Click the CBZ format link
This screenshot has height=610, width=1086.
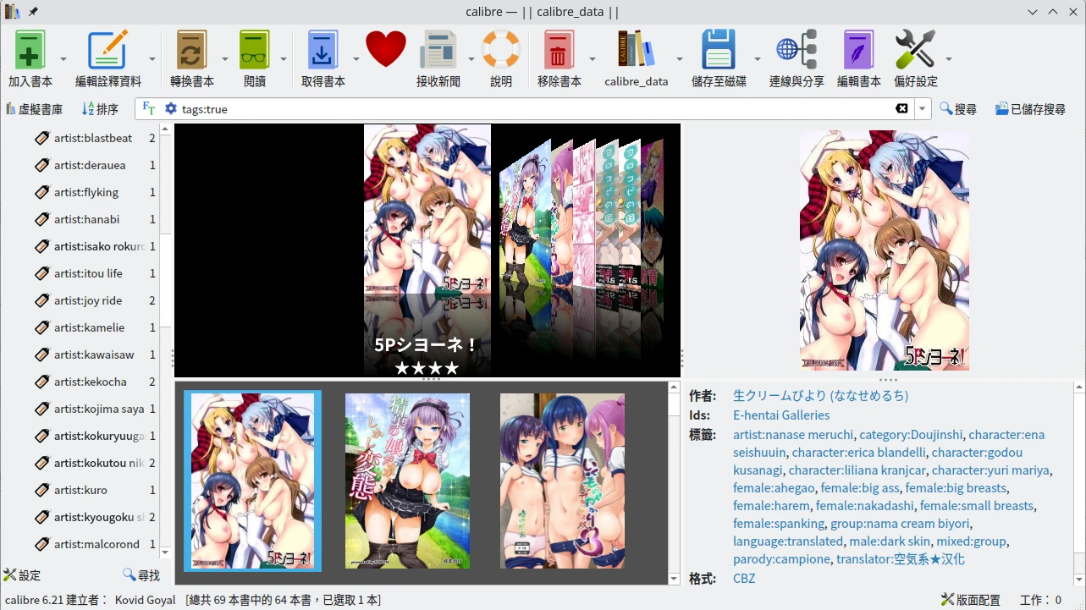[744, 578]
